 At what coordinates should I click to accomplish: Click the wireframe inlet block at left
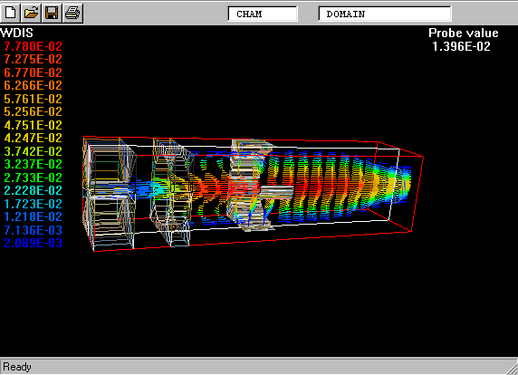pos(110,193)
